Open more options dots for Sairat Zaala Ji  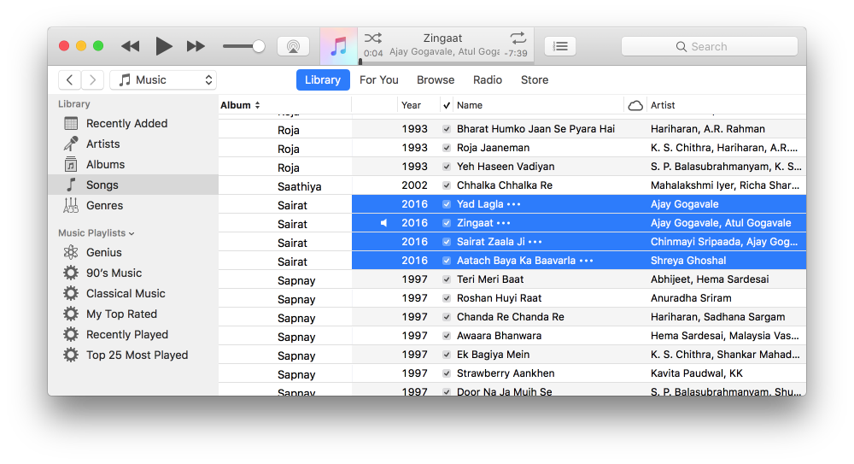[x=535, y=242]
